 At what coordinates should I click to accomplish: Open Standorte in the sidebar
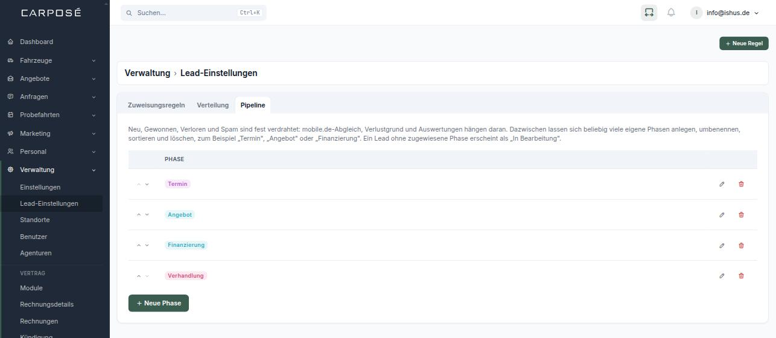coord(34,220)
